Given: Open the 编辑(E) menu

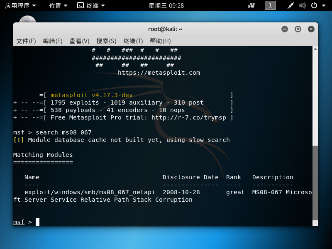Looking at the screenshot, I should 53,41.
